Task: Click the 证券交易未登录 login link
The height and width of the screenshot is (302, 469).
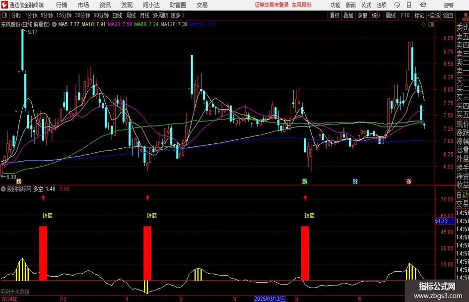Action: coord(271,5)
